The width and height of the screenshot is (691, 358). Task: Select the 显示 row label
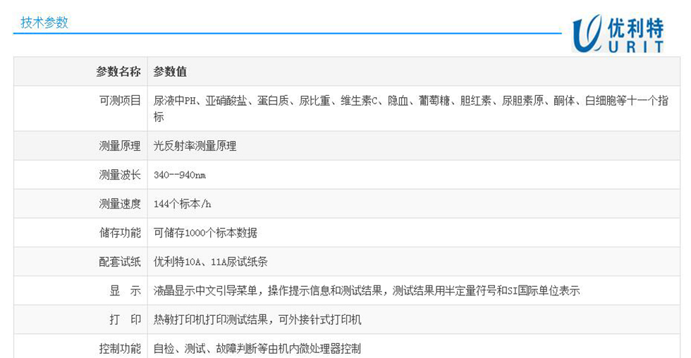[x=125, y=290]
